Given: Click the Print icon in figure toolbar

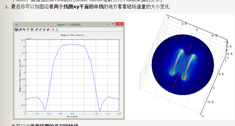Looking at the screenshot, I should pos(20,29).
